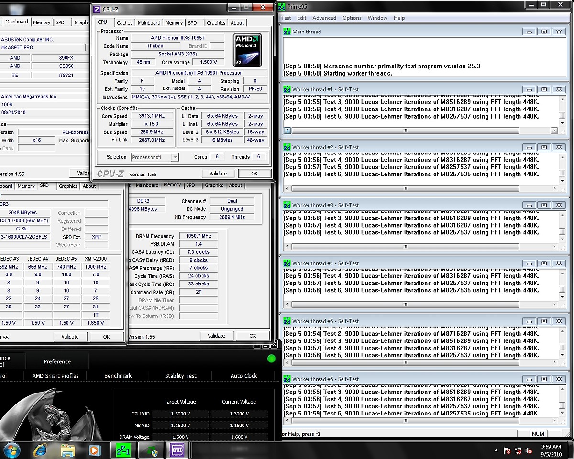
Task: Click the Worker thread #5 window icon
Action: (x=287, y=321)
